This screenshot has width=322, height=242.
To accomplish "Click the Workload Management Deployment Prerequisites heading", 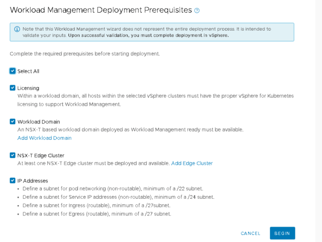I will [101, 10].
